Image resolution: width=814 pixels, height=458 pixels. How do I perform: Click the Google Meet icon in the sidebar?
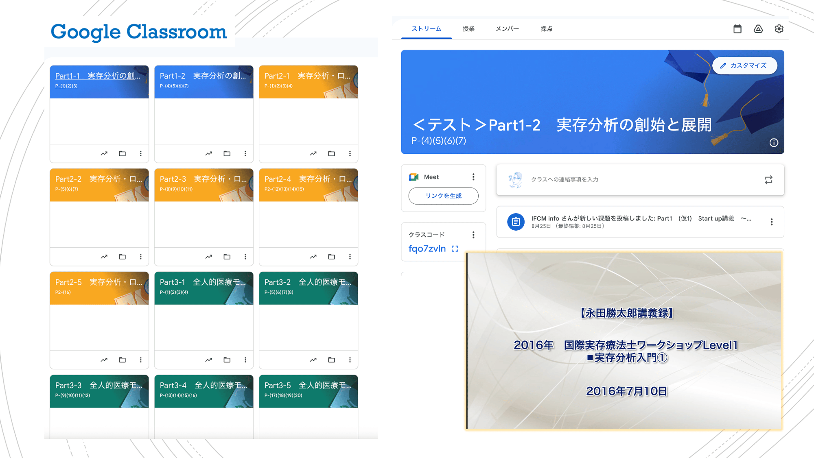(413, 177)
